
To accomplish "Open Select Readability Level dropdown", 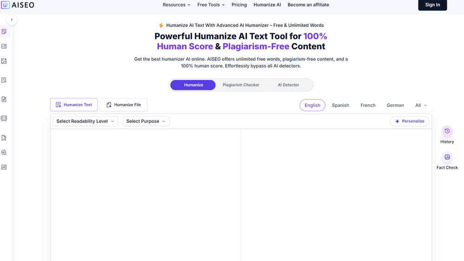I will 85,121.
